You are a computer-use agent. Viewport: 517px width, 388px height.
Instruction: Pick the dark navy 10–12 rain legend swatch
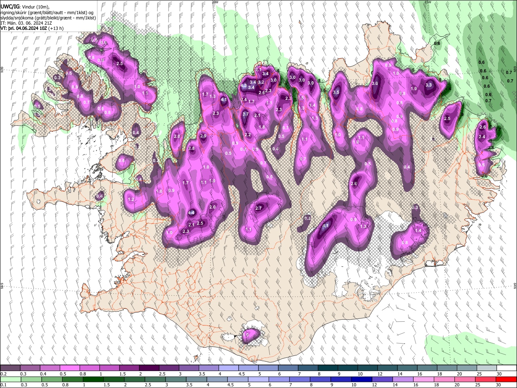click(x=361, y=379)
